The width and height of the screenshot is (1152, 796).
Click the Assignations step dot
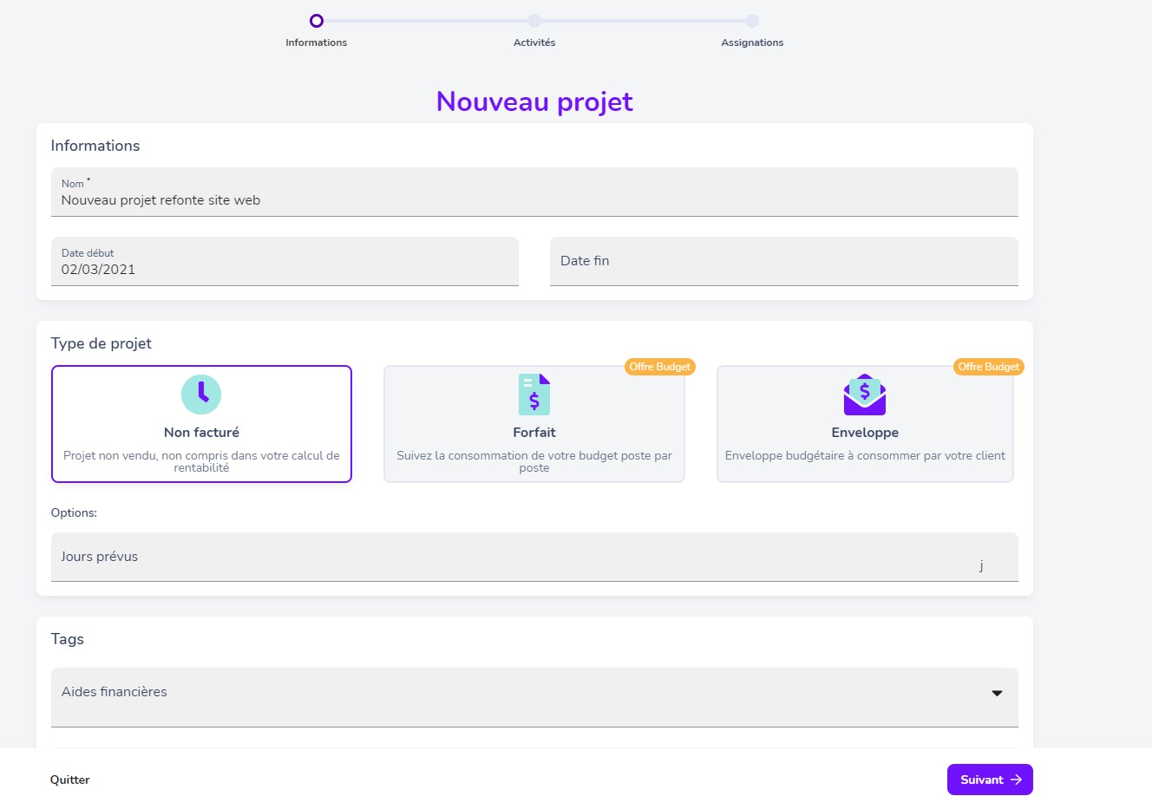coord(752,21)
